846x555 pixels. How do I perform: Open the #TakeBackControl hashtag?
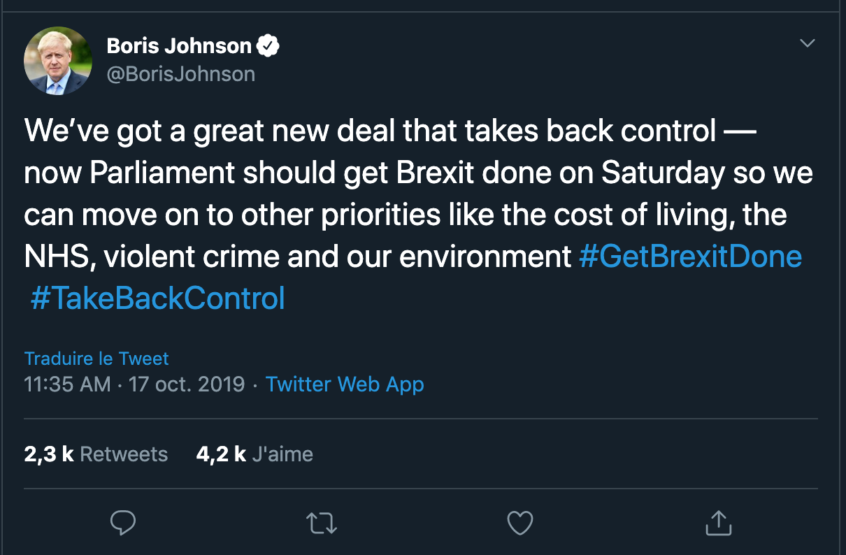click(158, 298)
